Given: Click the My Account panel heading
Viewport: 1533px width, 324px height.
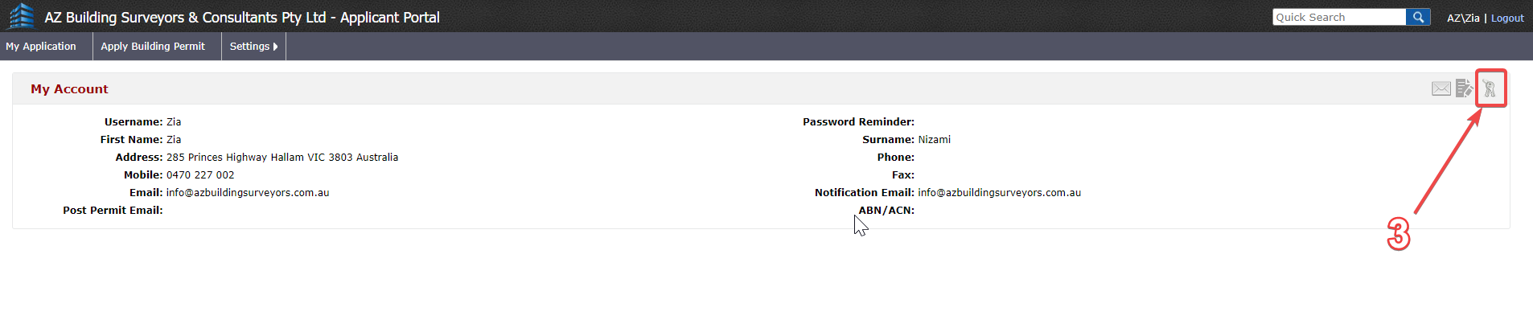Looking at the screenshot, I should click(69, 89).
